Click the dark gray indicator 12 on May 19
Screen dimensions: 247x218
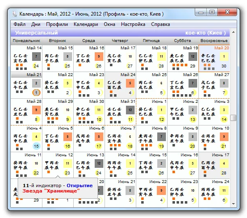(193, 56)
